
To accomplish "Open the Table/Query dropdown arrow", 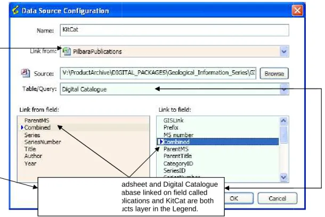I will (284, 89).
